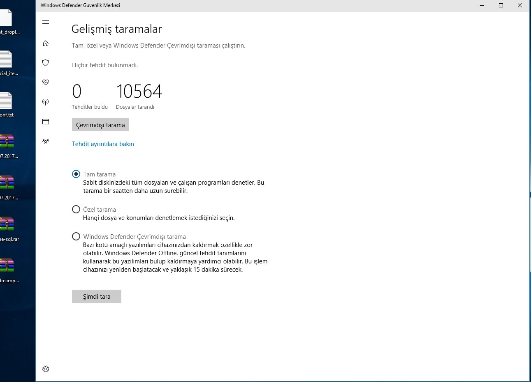The width and height of the screenshot is (531, 382).
Task: Minimize the Windows Defender window
Action: coord(482,6)
